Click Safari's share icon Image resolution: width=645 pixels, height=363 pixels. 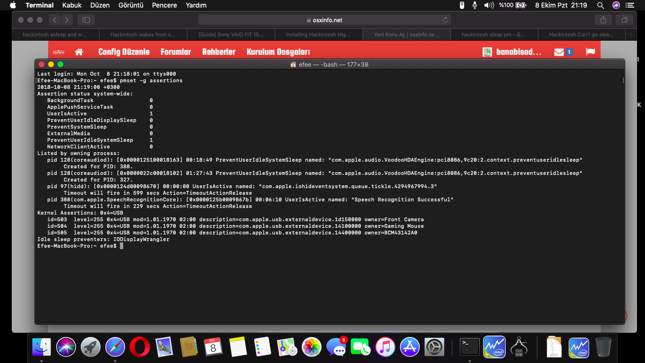pos(603,20)
